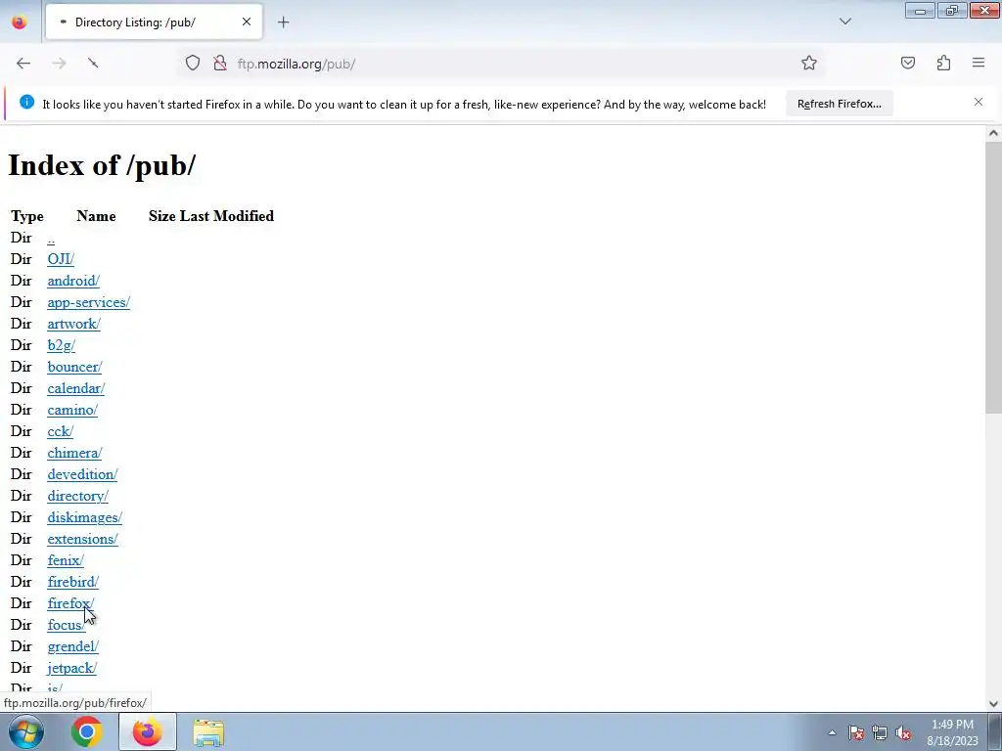Screen dimensions: 1002x751
Task: Go back using the browser back arrow
Action: (x=23, y=64)
